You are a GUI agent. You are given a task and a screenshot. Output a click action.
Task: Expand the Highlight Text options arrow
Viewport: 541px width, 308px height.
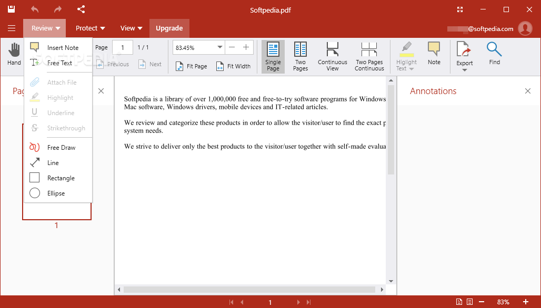412,69
